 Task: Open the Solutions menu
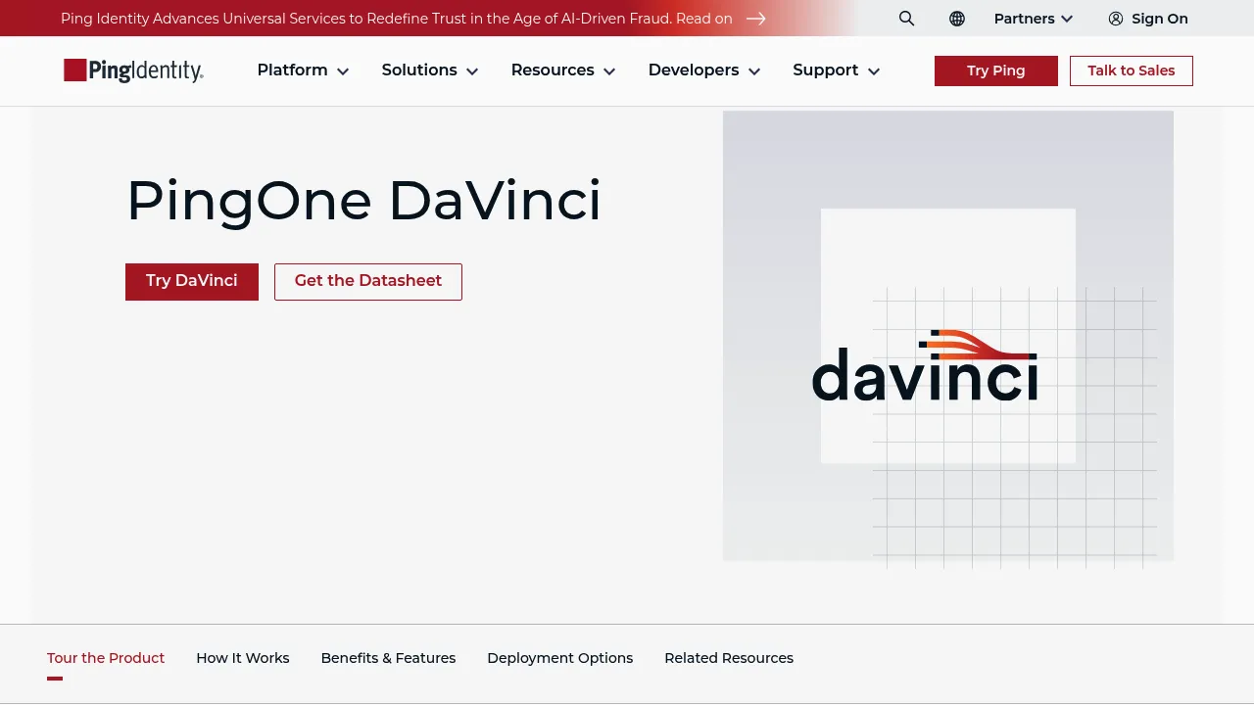point(430,70)
